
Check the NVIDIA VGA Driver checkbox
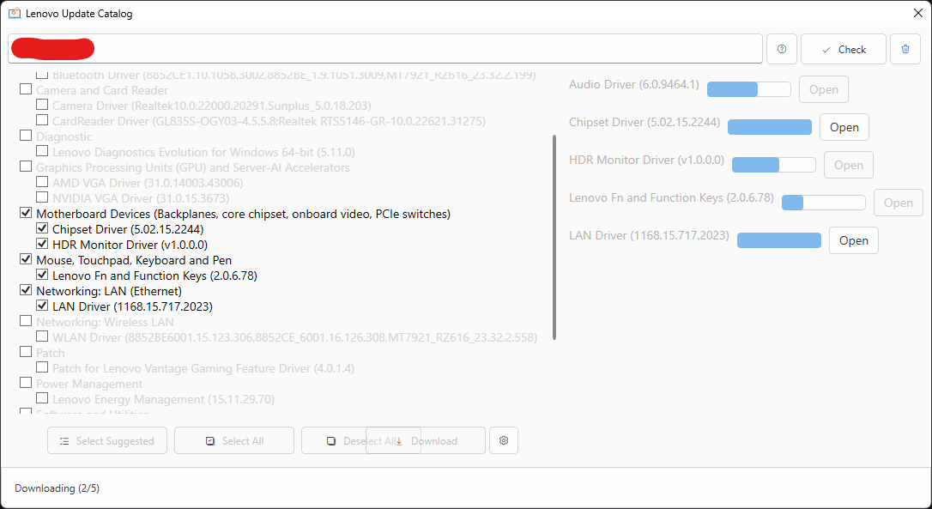pyautogui.click(x=41, y=197)
